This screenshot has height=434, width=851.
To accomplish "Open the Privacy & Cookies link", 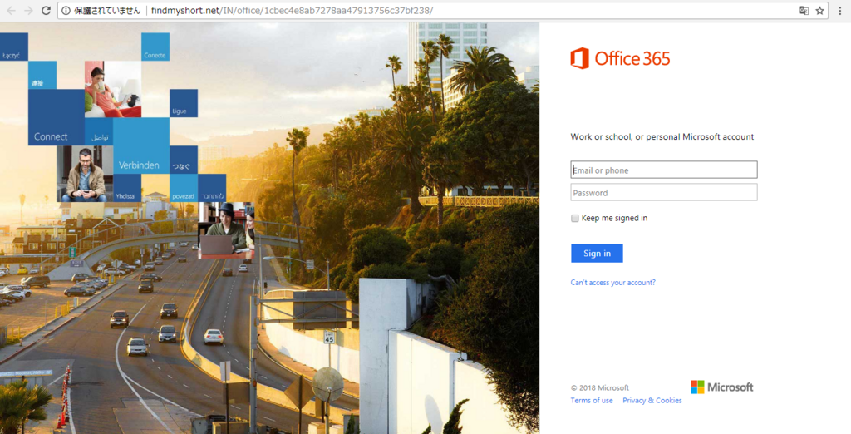I will (652, 400).
